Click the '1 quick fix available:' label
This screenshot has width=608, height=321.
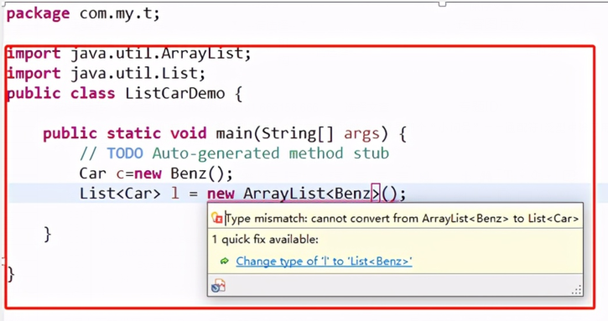265,240
